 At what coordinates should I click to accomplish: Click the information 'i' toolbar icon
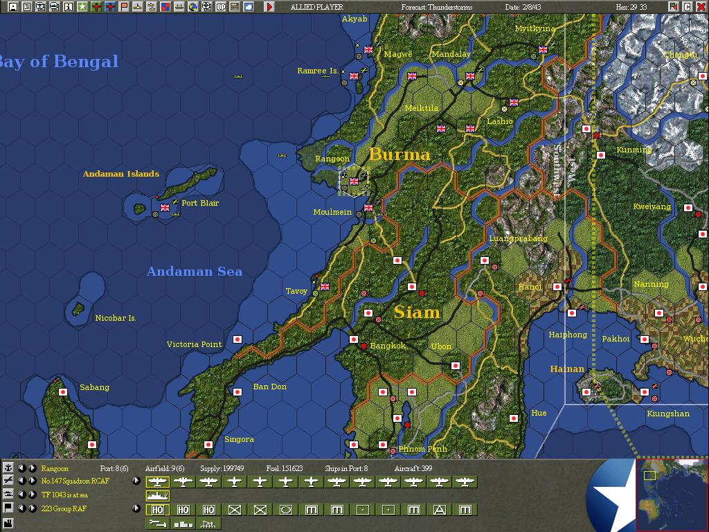click(x=69, y=7)
